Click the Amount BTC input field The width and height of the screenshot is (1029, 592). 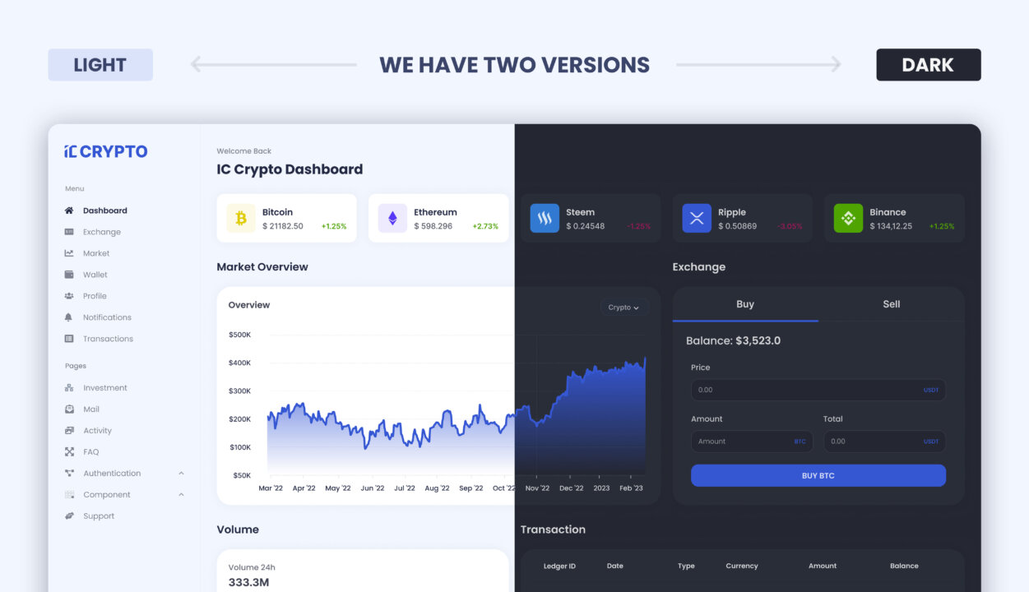(x=752, y=442)
